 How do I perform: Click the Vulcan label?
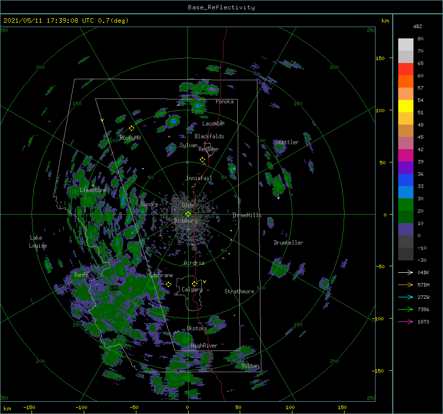coord(251,366)
